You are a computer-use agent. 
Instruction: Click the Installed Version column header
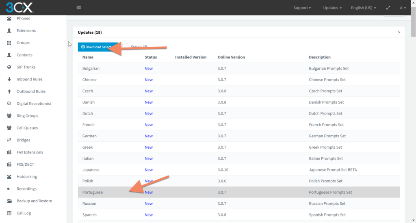click(191, 57)
